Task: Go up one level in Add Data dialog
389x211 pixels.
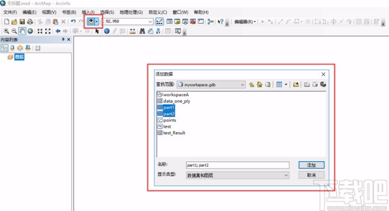Action: pyautogui.click(x=252, y=85)
